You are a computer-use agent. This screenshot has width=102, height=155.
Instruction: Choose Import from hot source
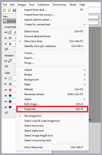click(52, 15)
